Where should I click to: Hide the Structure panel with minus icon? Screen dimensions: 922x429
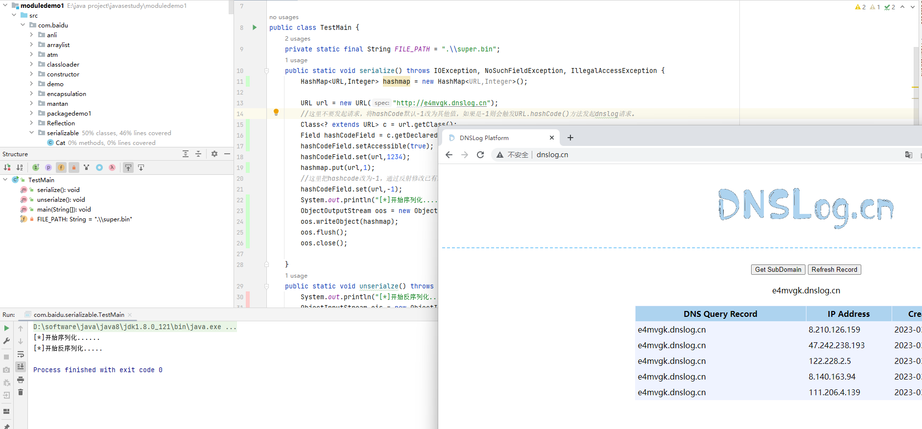pos(227,154)
